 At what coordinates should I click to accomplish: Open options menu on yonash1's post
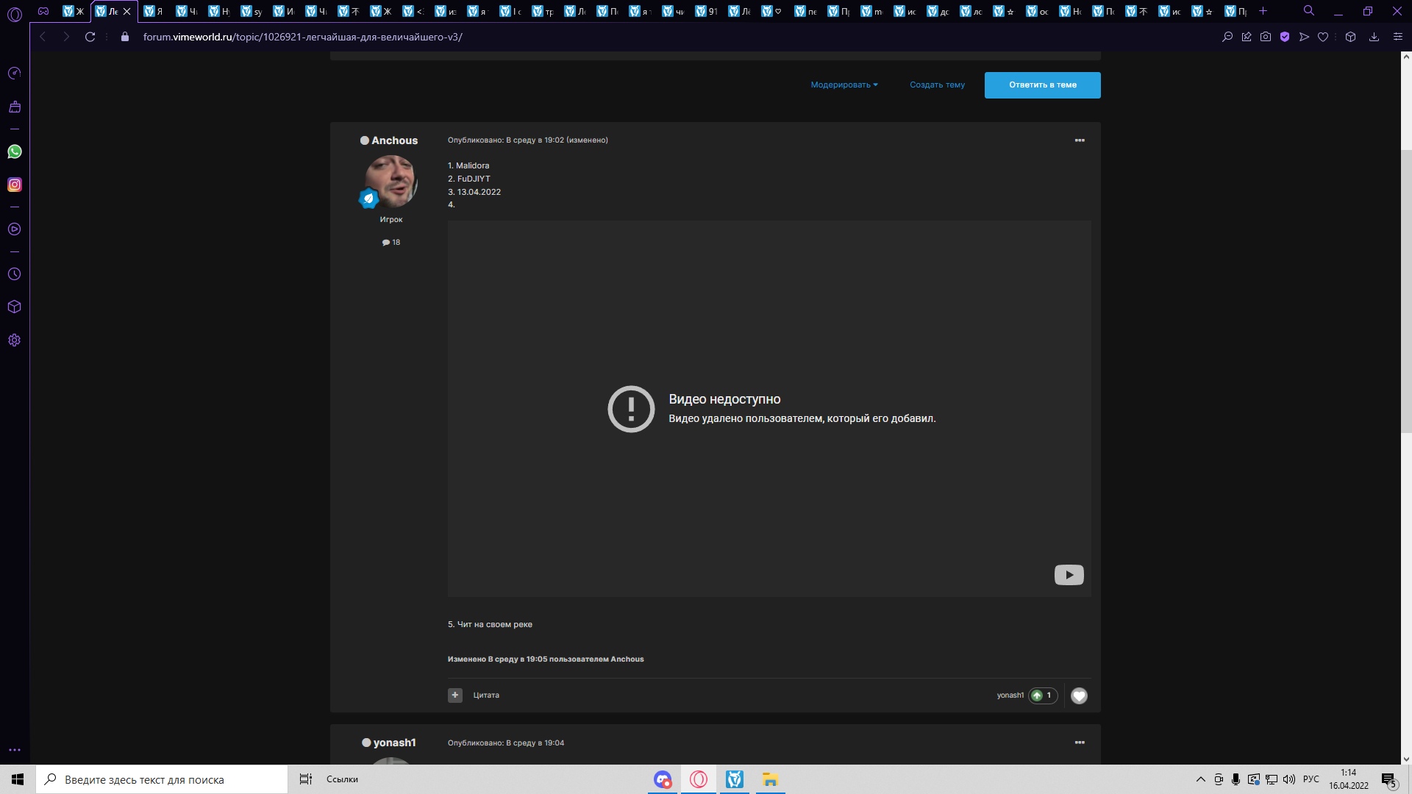[x=1080, y=743]
